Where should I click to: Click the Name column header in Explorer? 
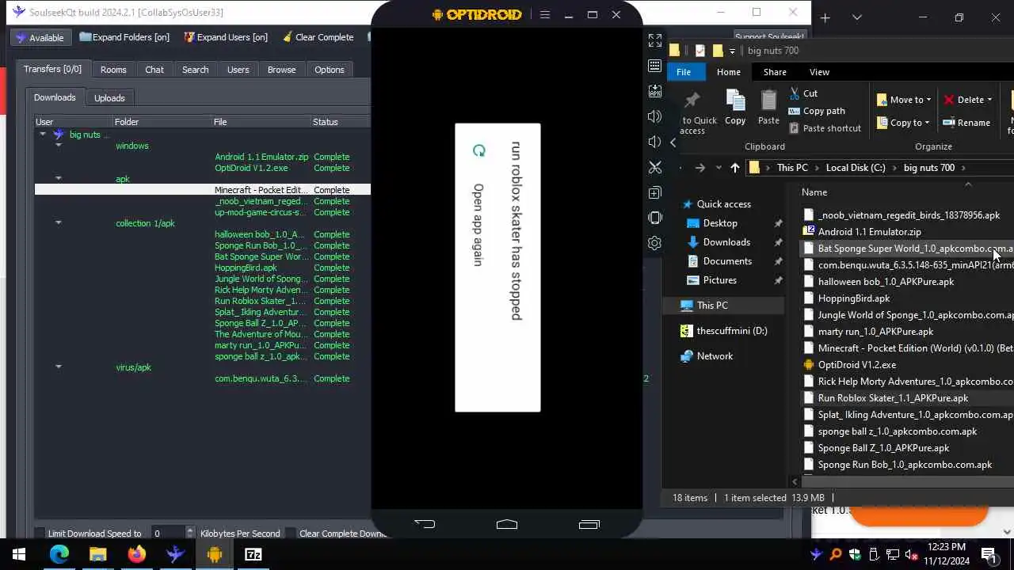tap(814, 192)
